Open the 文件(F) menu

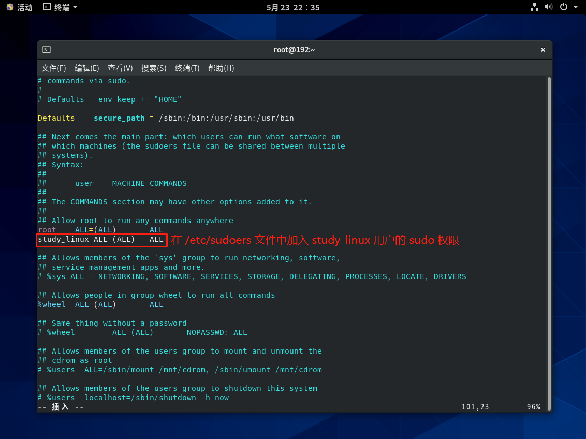(54, 68)
